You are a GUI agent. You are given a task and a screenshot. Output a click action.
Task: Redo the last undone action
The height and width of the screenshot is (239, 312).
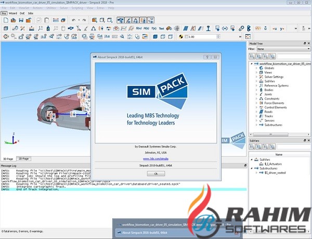click(x=84, y=20)
